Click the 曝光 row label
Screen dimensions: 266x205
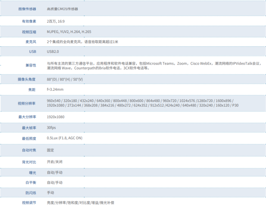click(32, 173)
